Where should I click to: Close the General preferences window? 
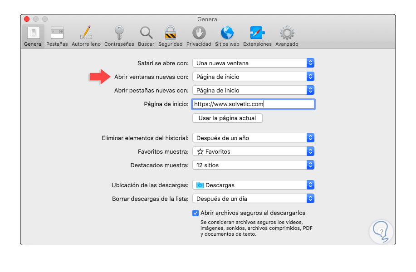click(27, 19)
